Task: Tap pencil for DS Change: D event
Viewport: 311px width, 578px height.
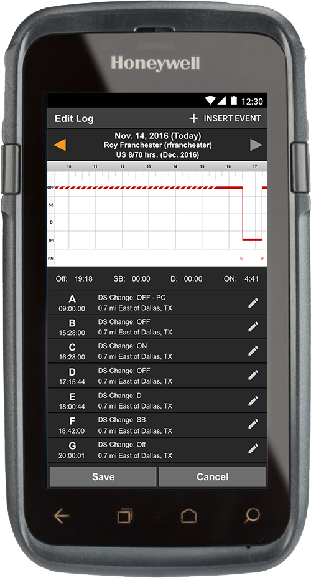Action: click(x=253, y=400)
